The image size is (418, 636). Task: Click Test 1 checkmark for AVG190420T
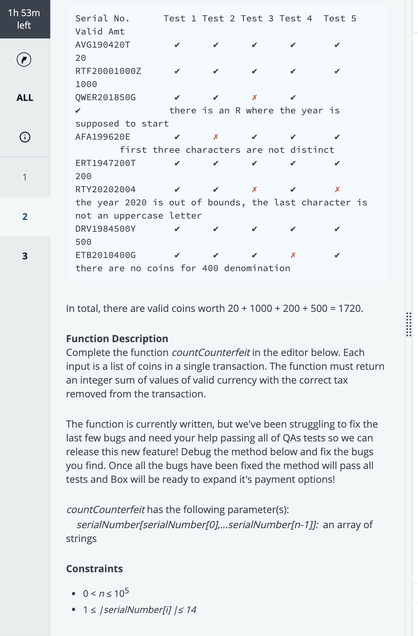(x=177, y=45)
